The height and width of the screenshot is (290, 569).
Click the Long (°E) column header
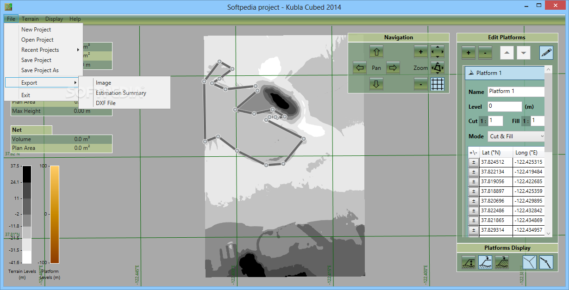pyautogui.click(x=529, y=152)
